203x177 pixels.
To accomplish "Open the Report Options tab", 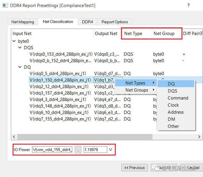I will tap(115, 22).
